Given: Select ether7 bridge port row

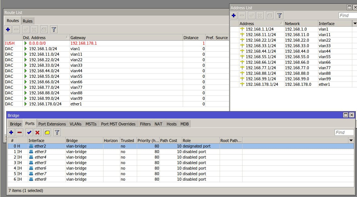Looking at the screenshot, I should coord(181,174).
